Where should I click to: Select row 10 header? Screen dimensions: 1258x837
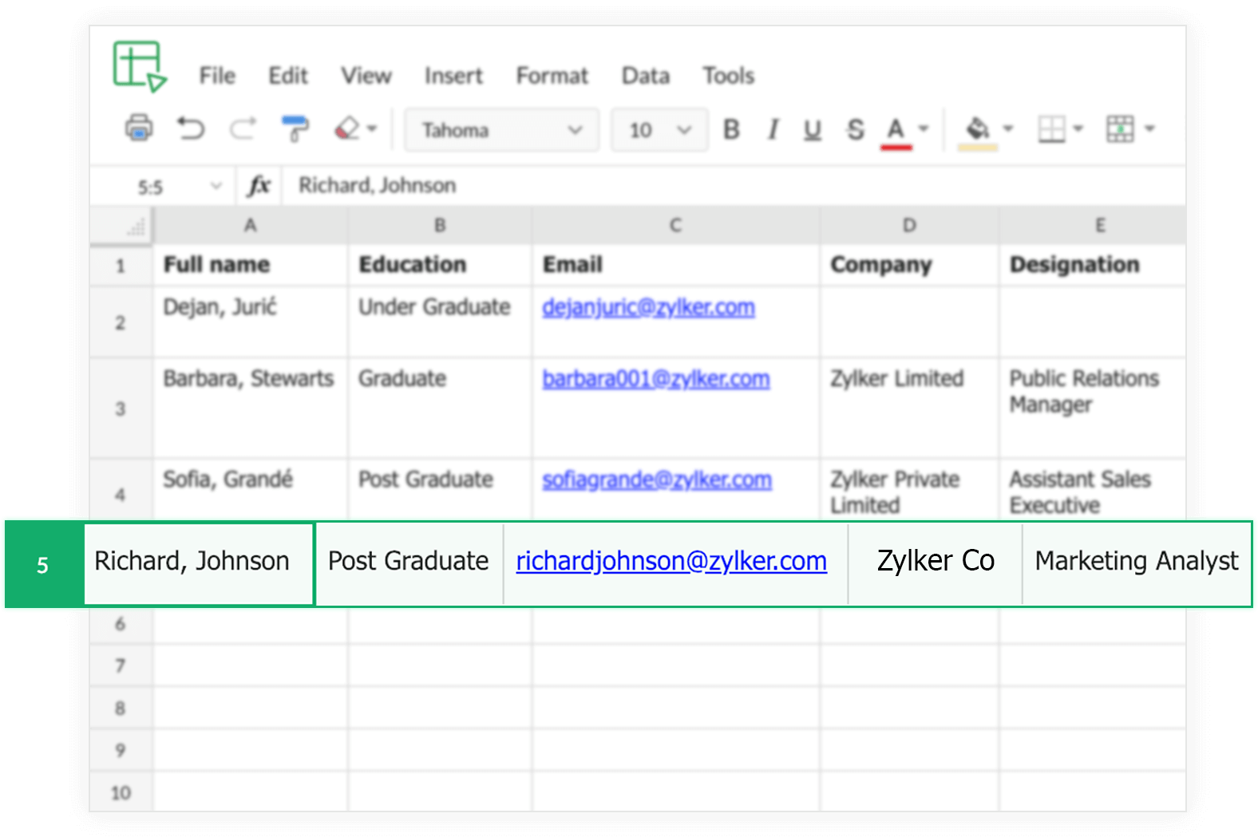[121, 792]
